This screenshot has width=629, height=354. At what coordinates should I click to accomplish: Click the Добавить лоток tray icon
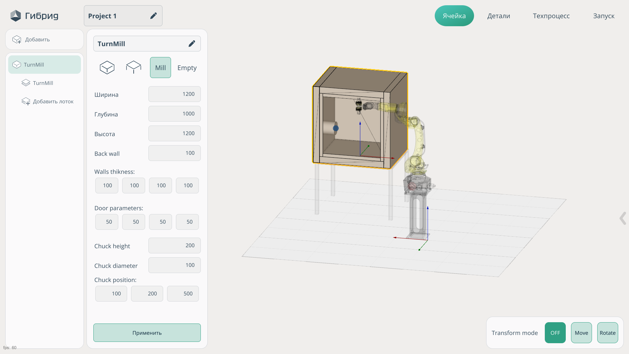point(26,101)
